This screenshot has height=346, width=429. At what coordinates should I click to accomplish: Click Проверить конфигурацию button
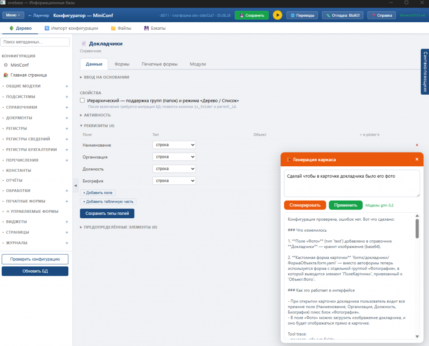[x=35, y=259]
